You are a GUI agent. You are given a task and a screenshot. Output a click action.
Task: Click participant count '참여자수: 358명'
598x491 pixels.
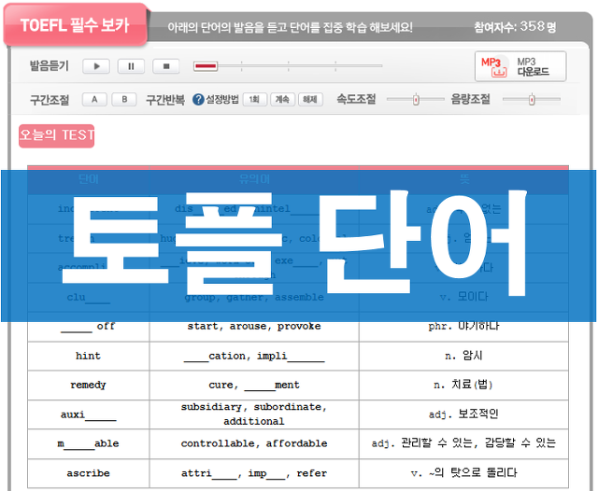click(515, 27)
